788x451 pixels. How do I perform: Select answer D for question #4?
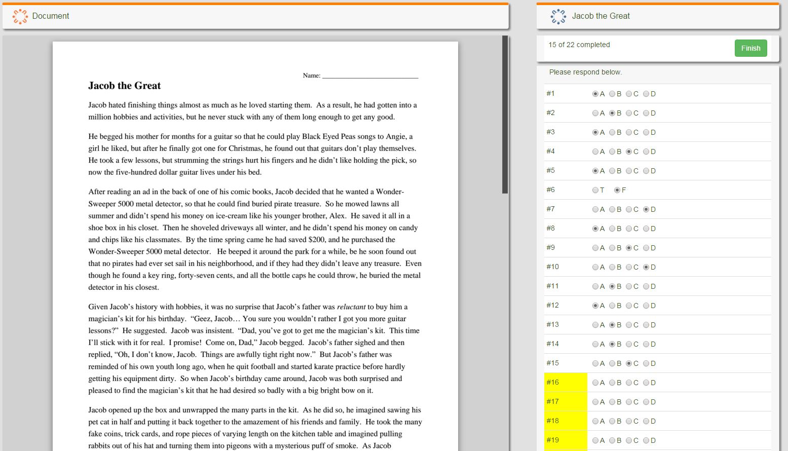(646, 152)
